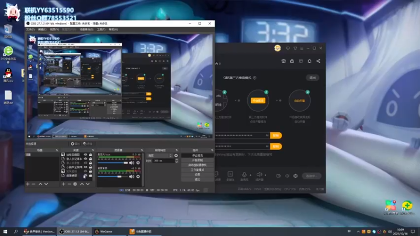Click the orange 开始推流 button in Douyu
Screen dimensions: 420x236
coord(258,101)
